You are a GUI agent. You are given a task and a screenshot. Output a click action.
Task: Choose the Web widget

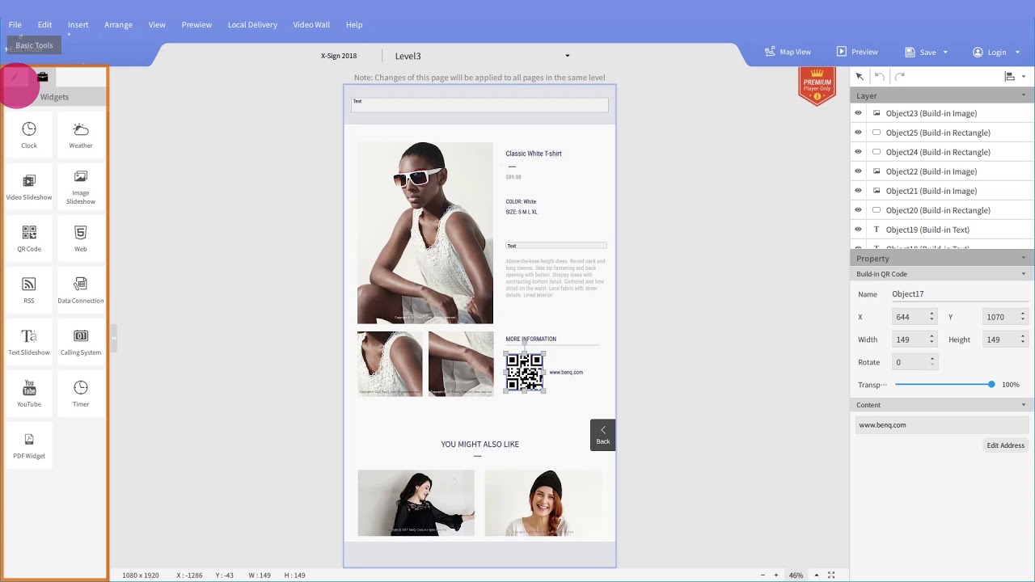point(81,238)
